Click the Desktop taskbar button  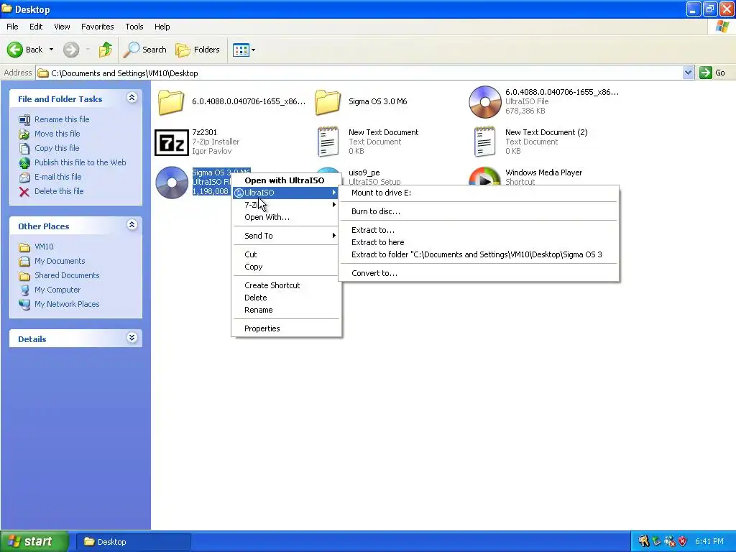tap(133, 542)
